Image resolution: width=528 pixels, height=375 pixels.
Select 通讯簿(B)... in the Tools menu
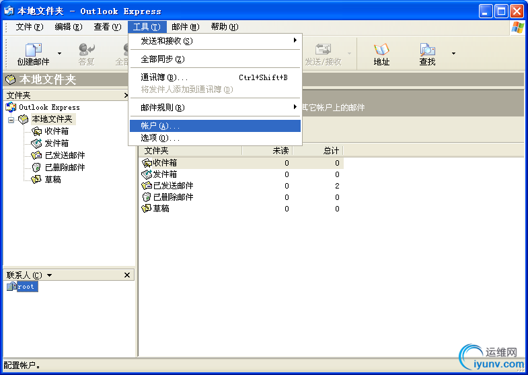point(215,77)
